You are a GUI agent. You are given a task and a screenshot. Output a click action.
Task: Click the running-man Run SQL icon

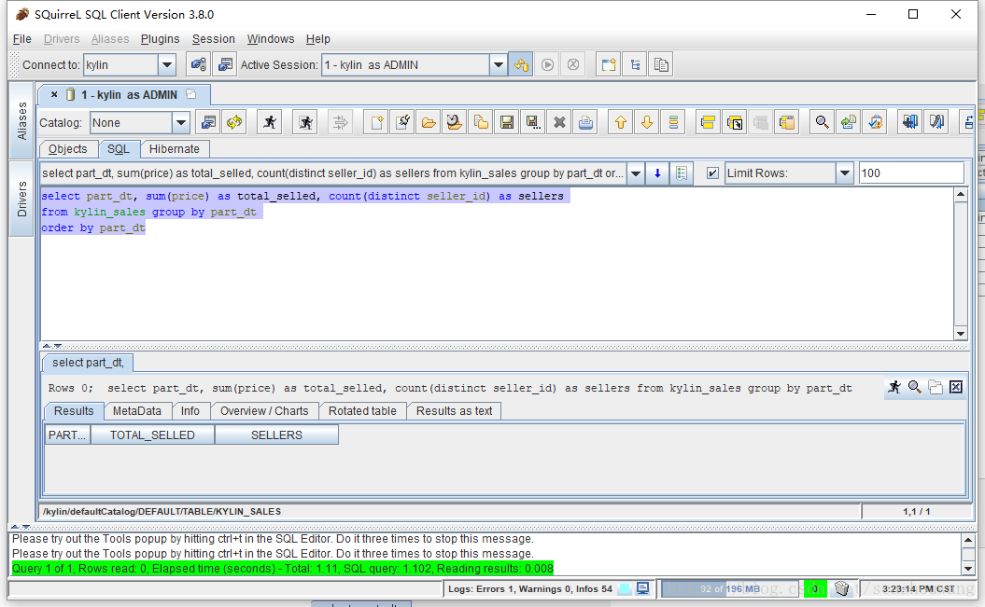(x=270, y=122)
